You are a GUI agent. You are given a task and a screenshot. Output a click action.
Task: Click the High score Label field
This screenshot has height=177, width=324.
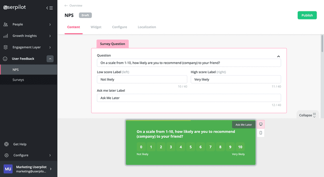(x=236, y=80)
